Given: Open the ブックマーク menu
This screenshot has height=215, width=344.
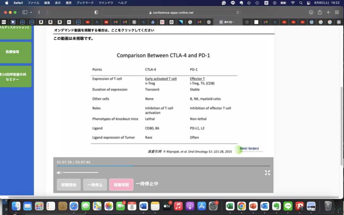Looking at the screenshot, I should tap(85, 3).
